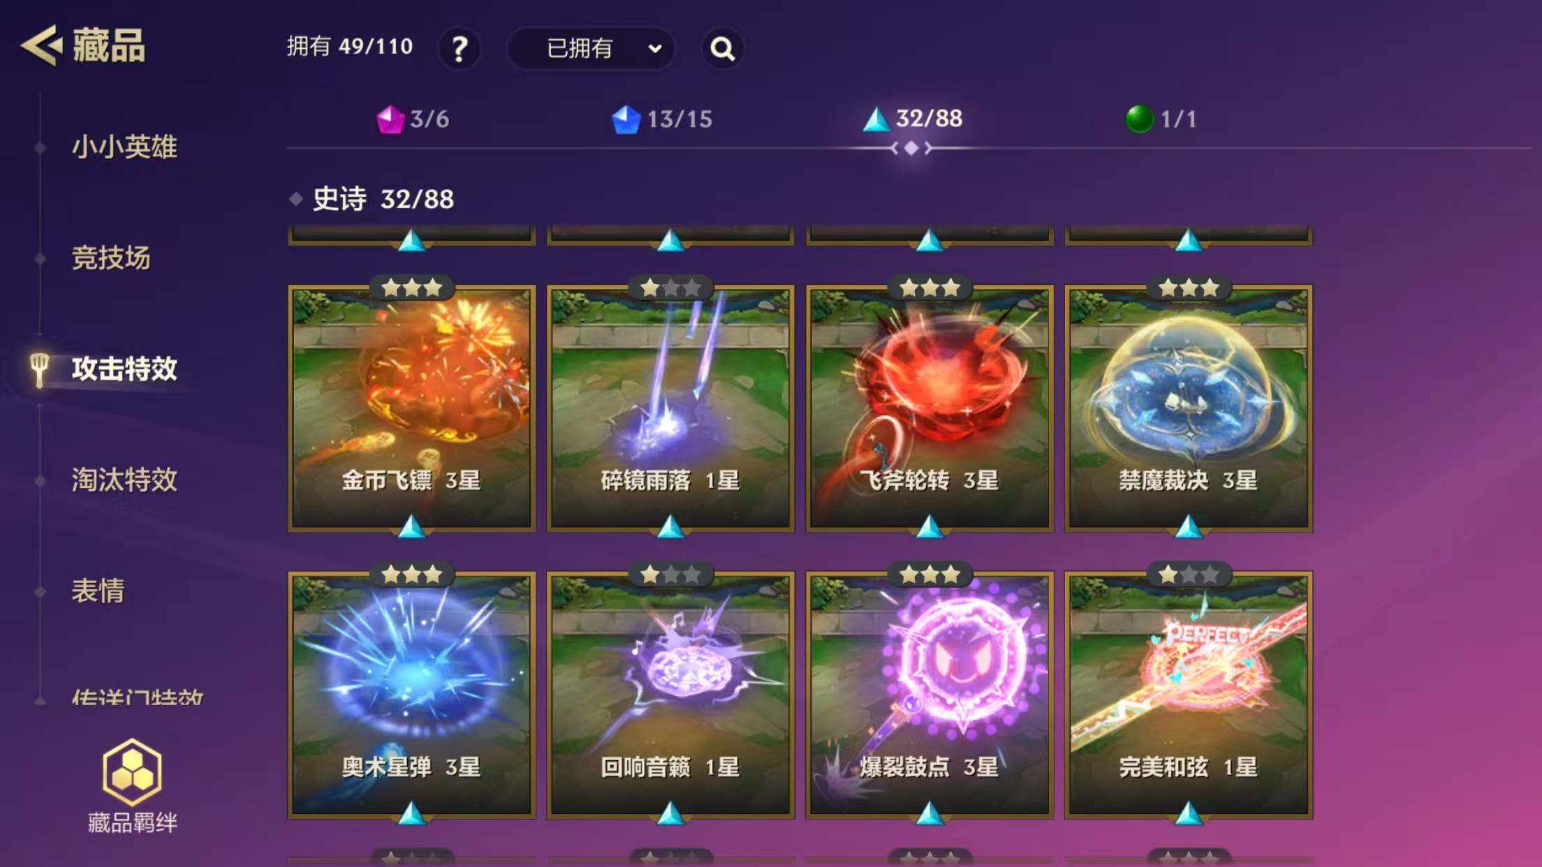Select the 碎镜雨落 1星 effect card
Image resolution: width=1542 pixels, height=867 pixels.
(670, 408)
